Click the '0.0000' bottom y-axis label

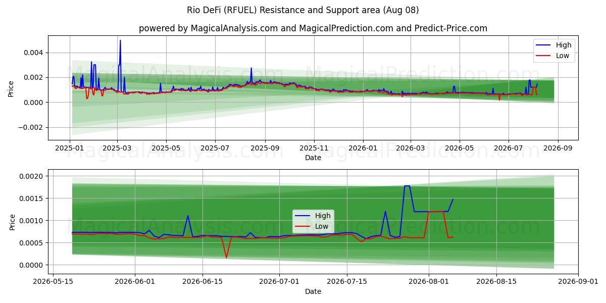click(32, 265)
